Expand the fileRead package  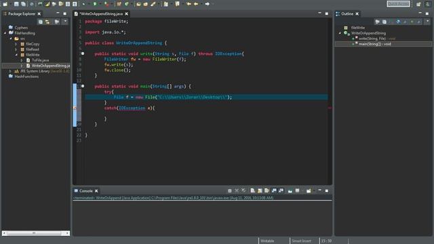coord(16,49)
